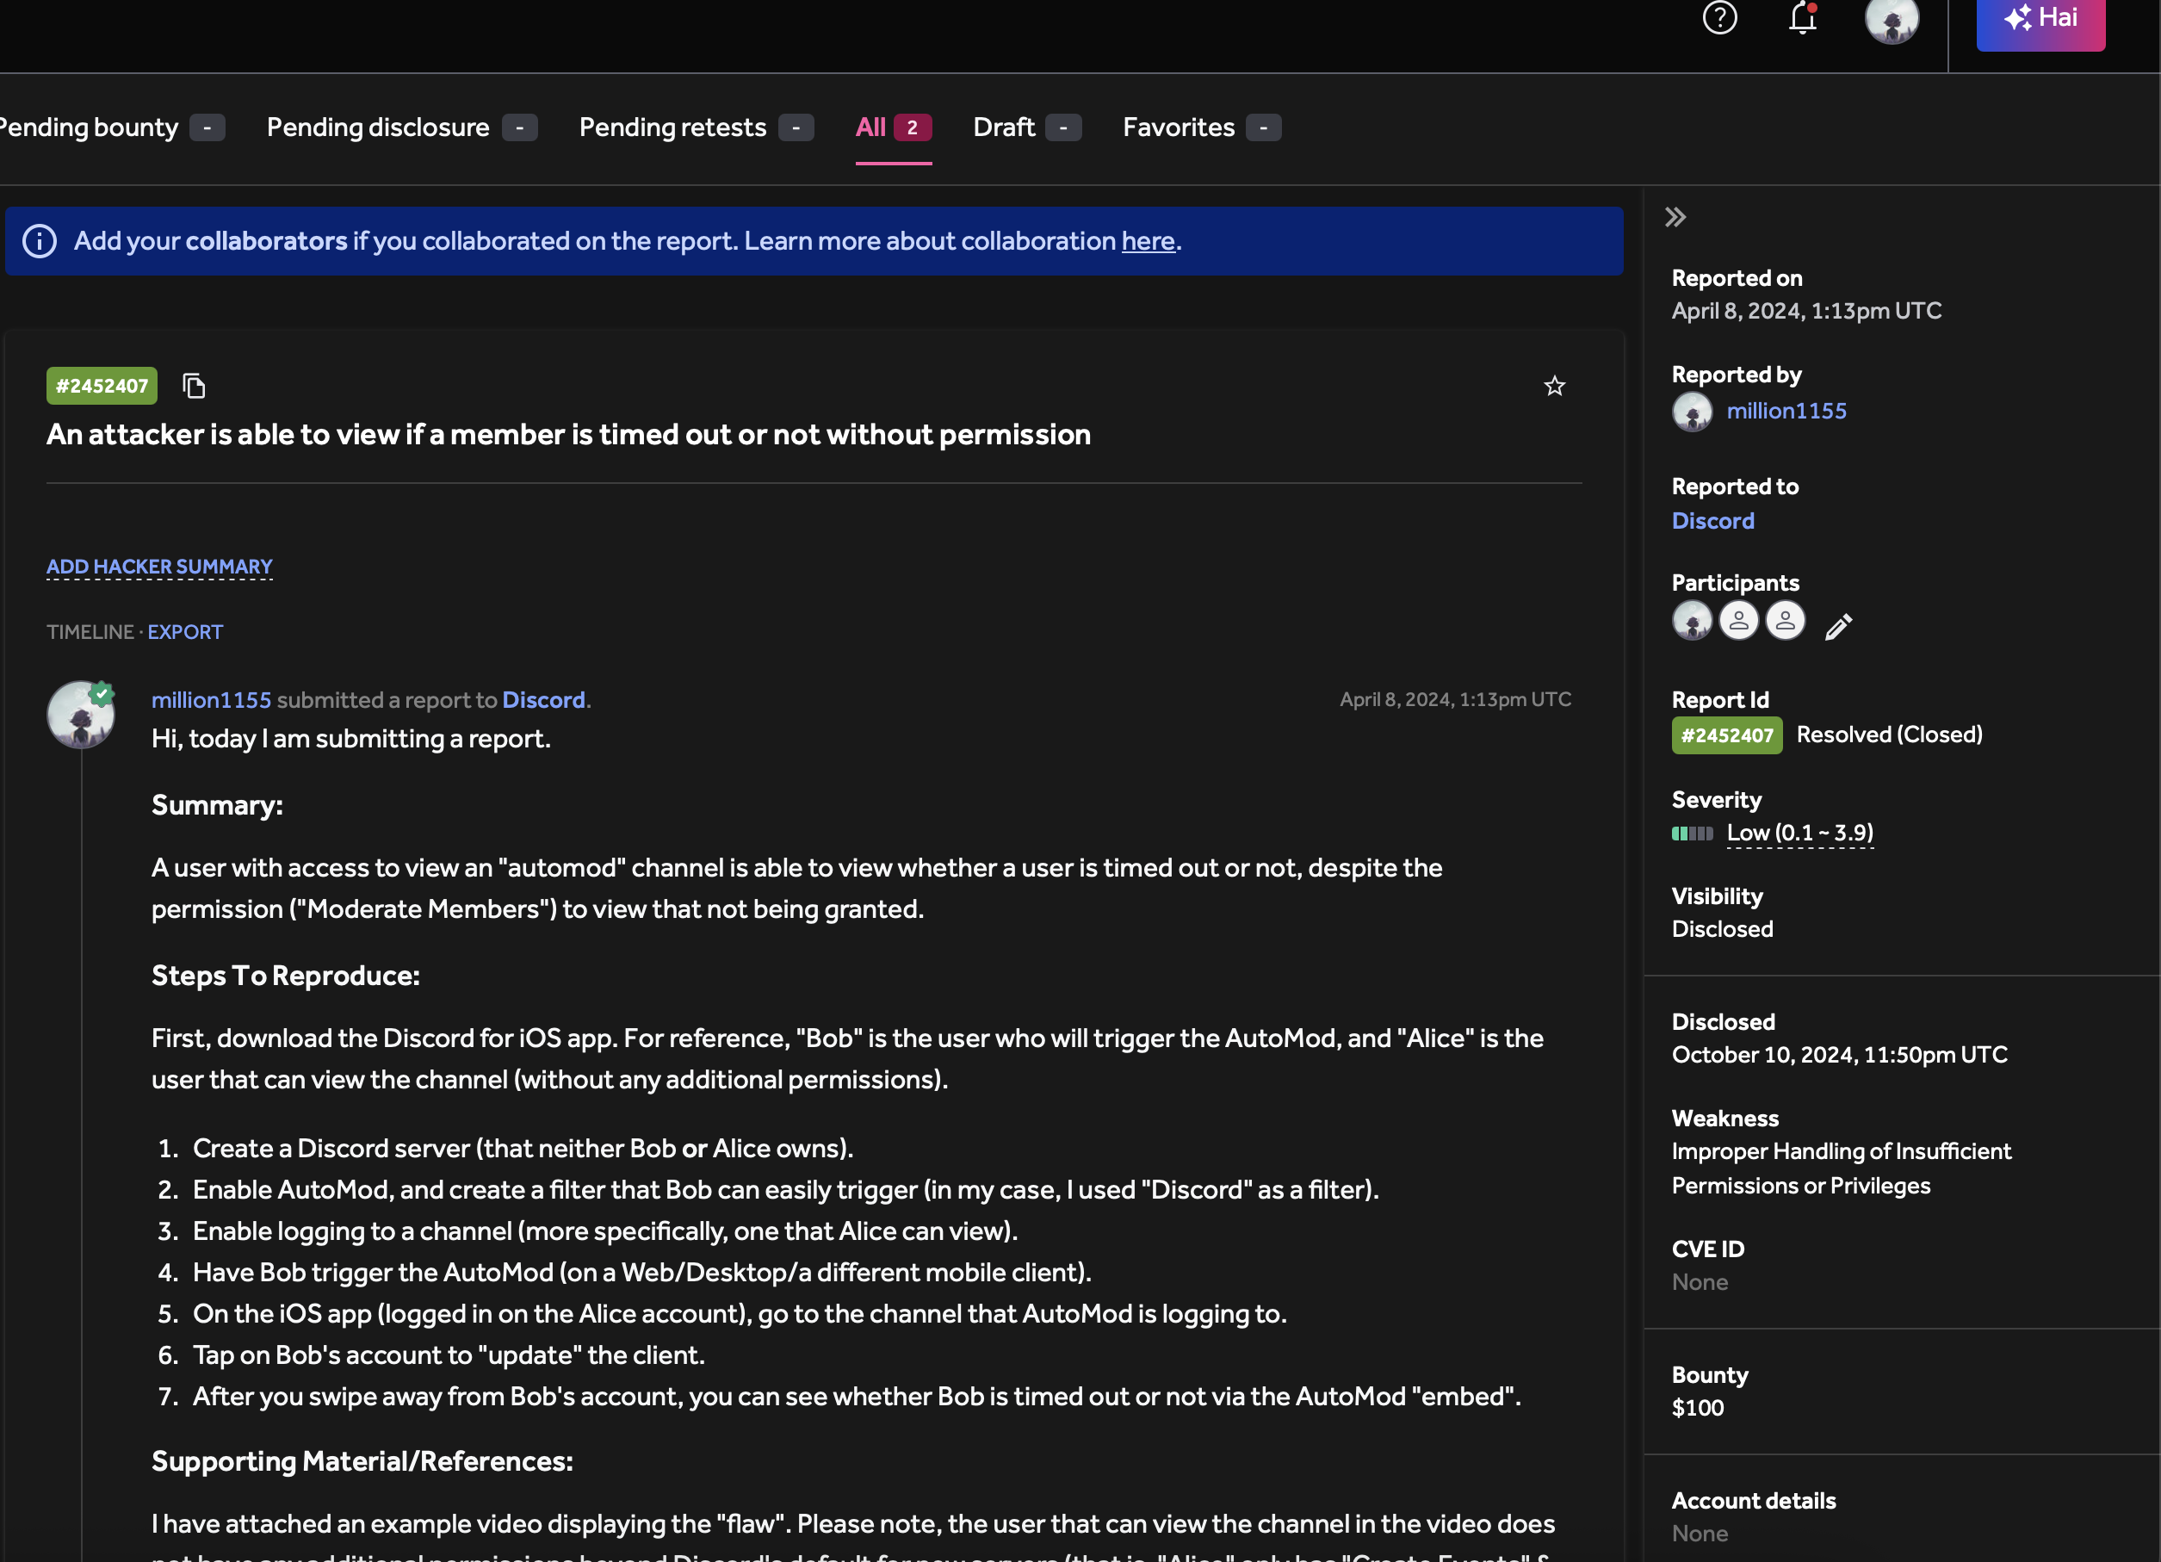The height and width of the screenshot is (1562, 2161).
Task: Click the green #2452407 badge beside title
Action: point(102,386)
